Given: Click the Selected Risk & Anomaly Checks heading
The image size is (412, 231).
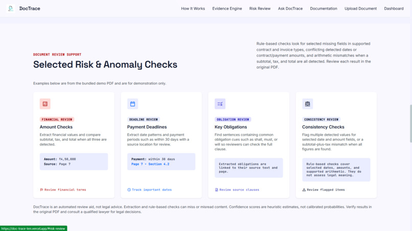Looking at the screenshot, I should click(105, 64).
